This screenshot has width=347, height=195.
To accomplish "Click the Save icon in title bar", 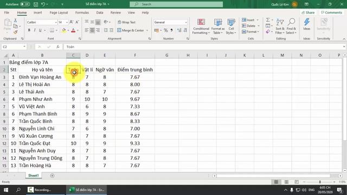I will click(x=36, y=4).
